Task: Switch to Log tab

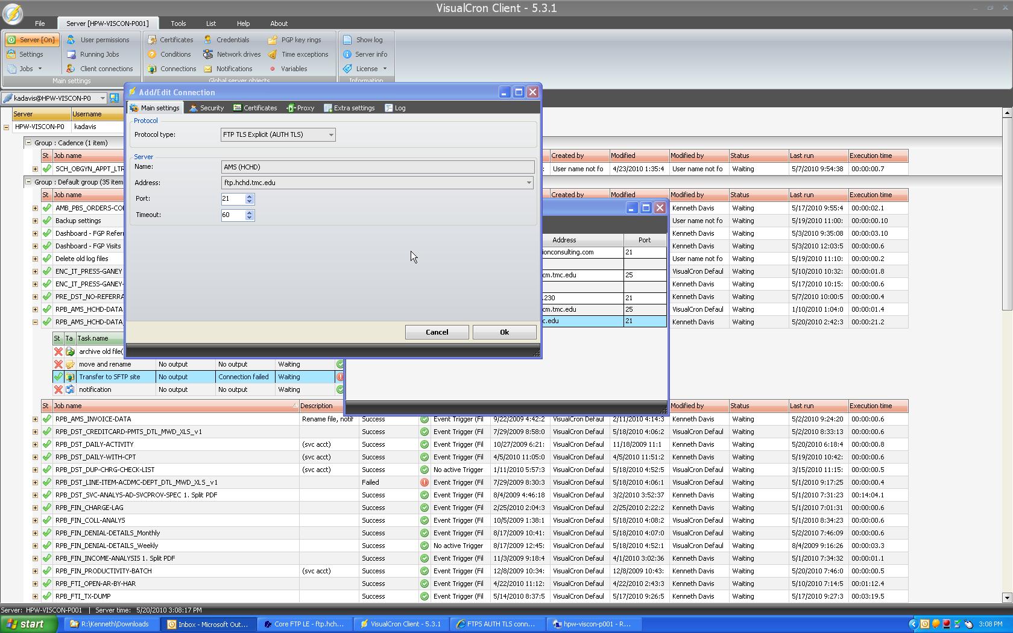Action: coord(395,108)
